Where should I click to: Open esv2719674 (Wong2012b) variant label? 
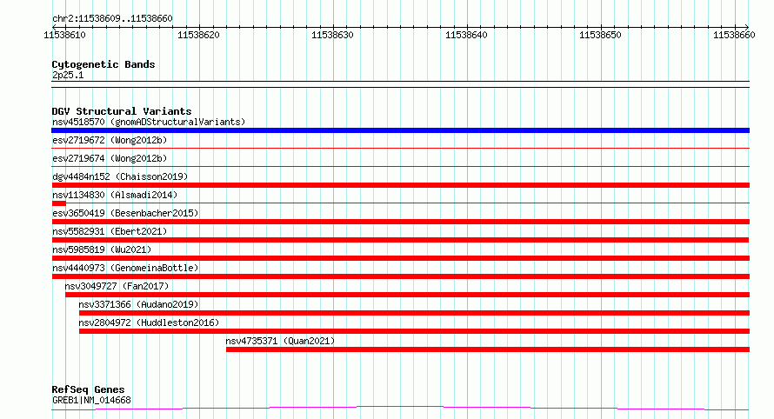point(110,158)
